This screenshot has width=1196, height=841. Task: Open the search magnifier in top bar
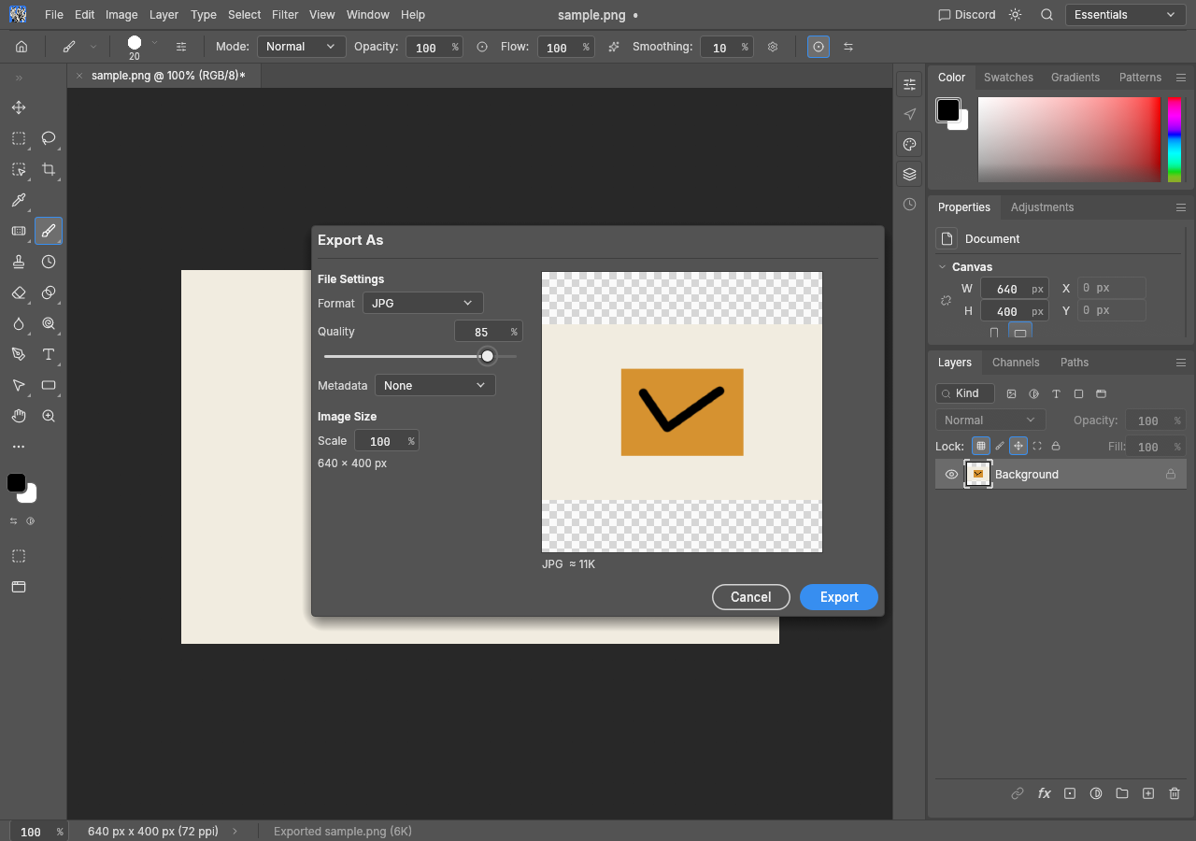(1047, 15)
